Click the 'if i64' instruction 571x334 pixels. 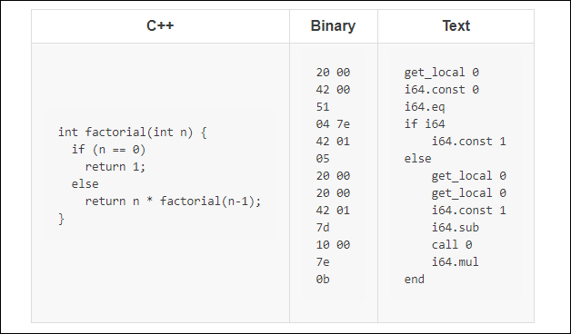click(425, 124)
